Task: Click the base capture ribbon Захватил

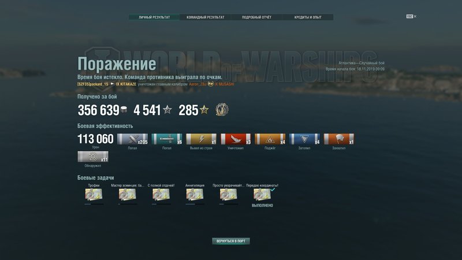Action: coord(339,139)
